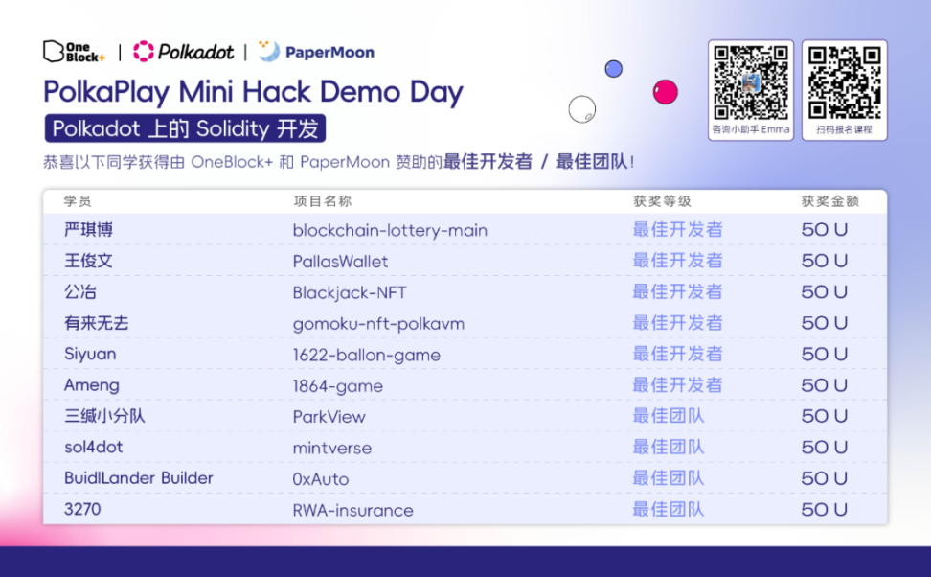Click the Polkadot 上的 Solidity 开发 badge
This screenshot has height=577, width=931.
(x=185, y=128)
